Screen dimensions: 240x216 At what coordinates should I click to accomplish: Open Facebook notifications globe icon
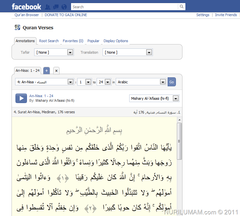point(64,7)
